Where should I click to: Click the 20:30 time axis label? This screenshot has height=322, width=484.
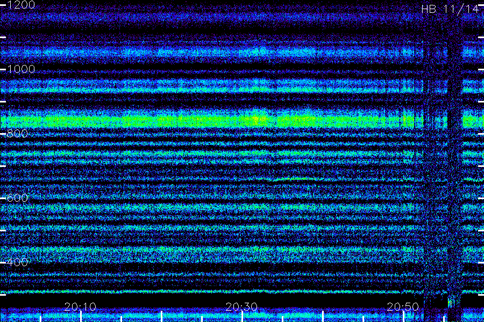(x=241, y=306)
